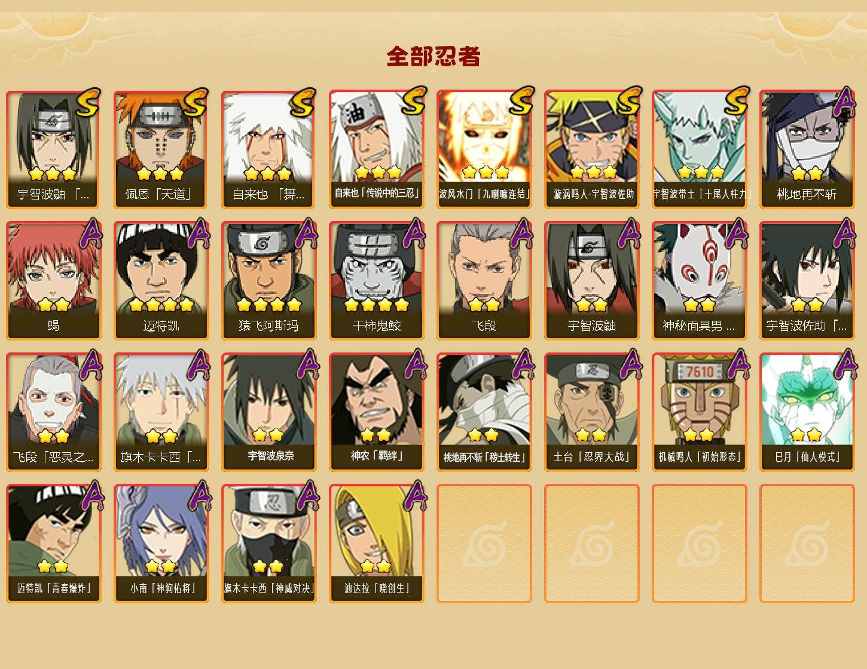The height and width of the screenshot is (669, 867).
Task: Select the 迈特凯 four-star card
Action: 161,281
